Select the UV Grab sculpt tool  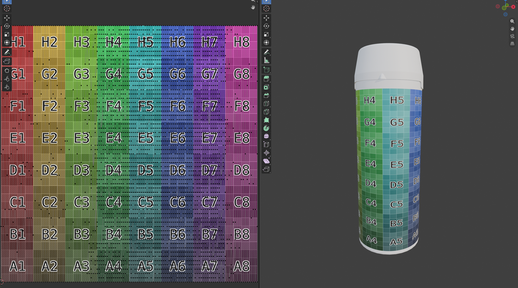pos(7,71)
